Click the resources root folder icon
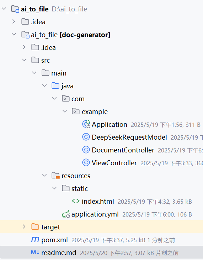The height and width of the screenshot is (260, 203). [55, 176]
